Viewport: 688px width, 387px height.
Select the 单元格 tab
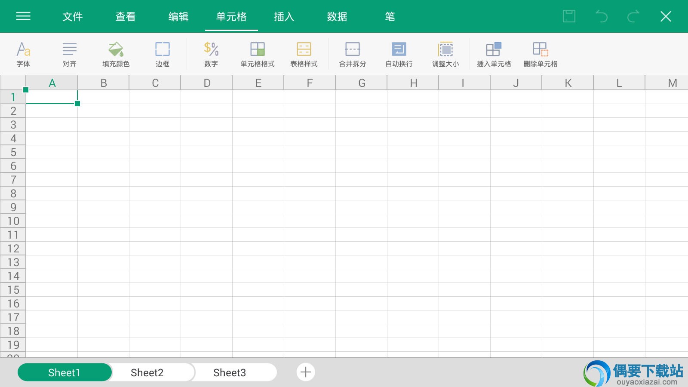pos(231,17)
